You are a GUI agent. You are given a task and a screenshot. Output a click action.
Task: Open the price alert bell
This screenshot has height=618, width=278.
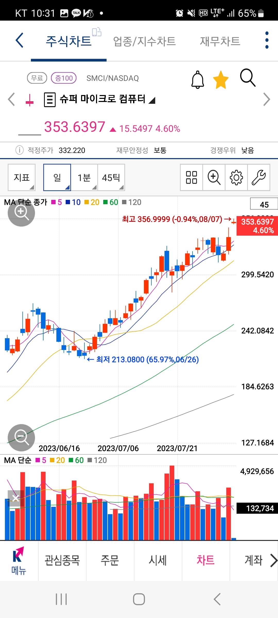[198, 80]
